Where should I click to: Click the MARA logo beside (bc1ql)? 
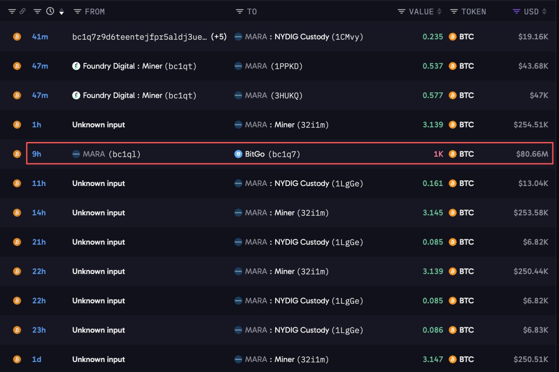76,154
